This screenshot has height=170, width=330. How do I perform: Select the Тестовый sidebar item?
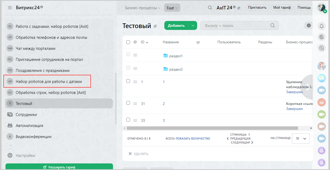tap(59, 104)
